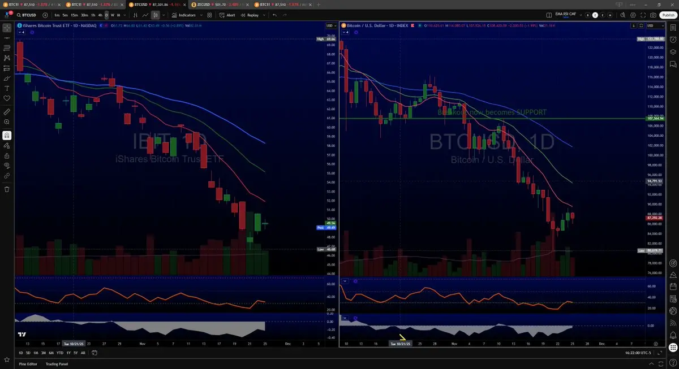Collapse the RSI pane legend on Bitcoin chart
Image resolution: width=679 pixels, height=369 pixels.
click(345, 281)
